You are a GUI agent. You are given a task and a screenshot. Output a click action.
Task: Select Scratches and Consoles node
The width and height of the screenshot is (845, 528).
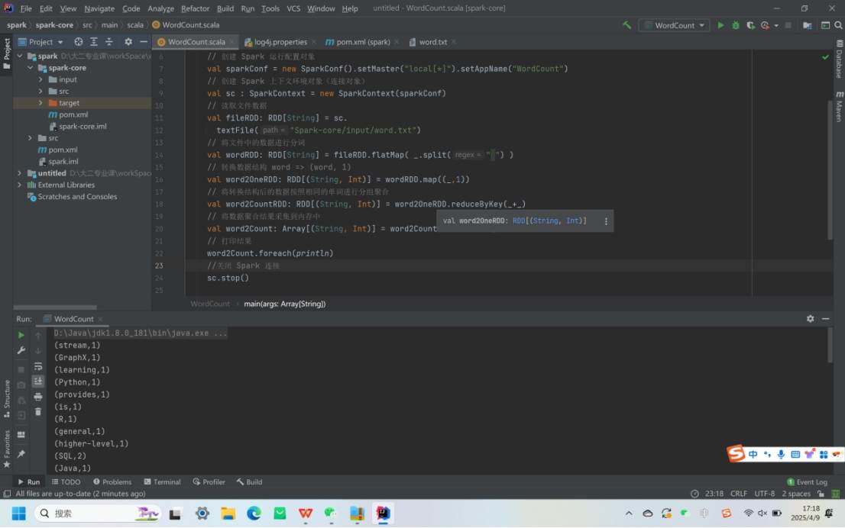pos(77,196)
